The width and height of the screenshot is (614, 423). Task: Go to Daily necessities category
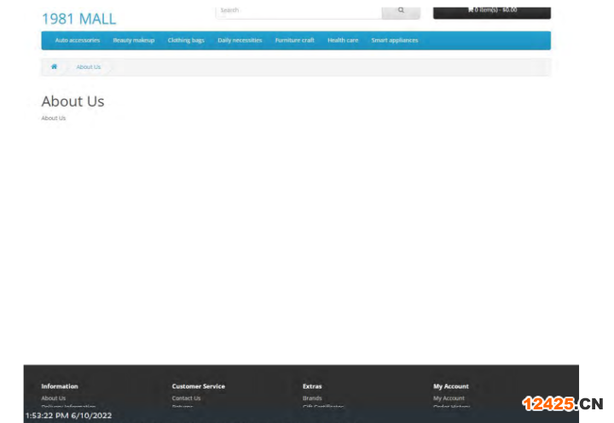pos(240,40)
